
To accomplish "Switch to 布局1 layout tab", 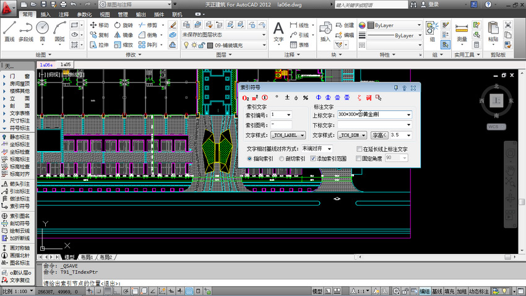I will pos(87,257).
